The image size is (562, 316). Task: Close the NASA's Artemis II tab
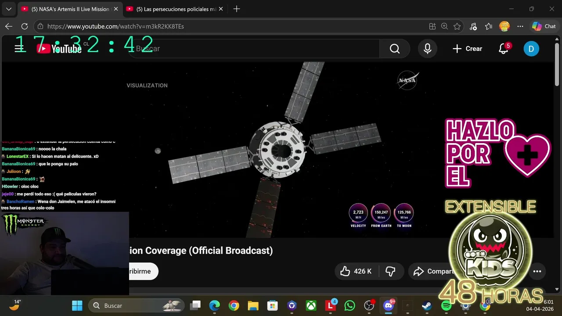click(116, 9)
